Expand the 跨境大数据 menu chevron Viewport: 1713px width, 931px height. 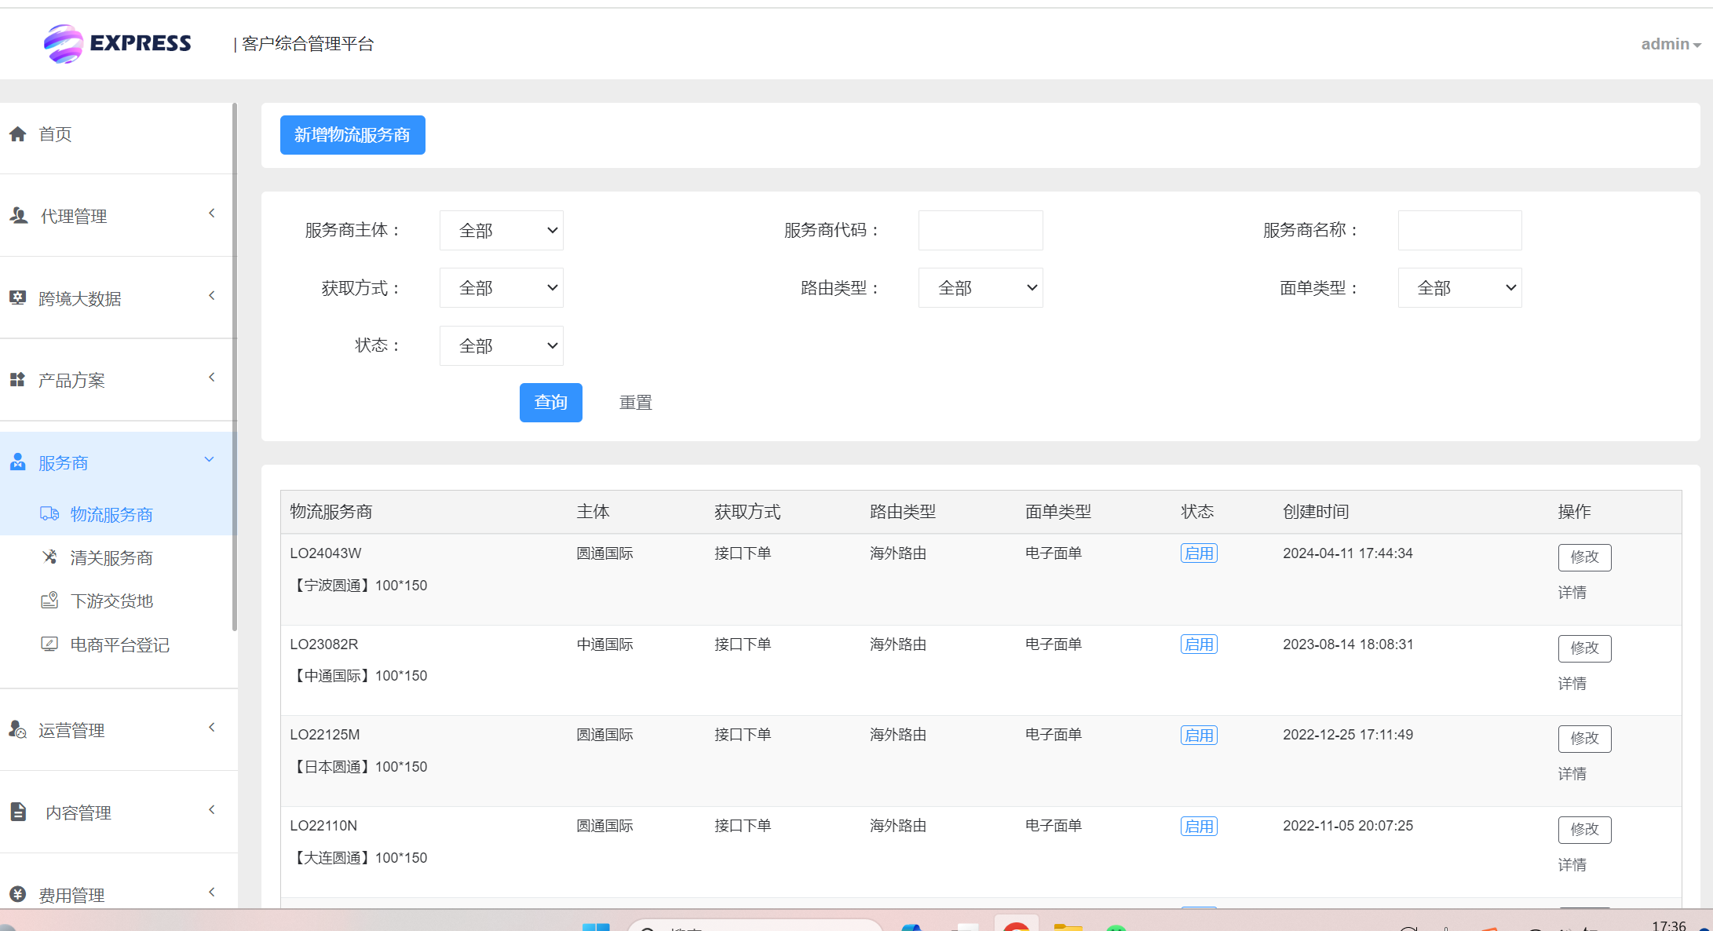pos(211,296)
